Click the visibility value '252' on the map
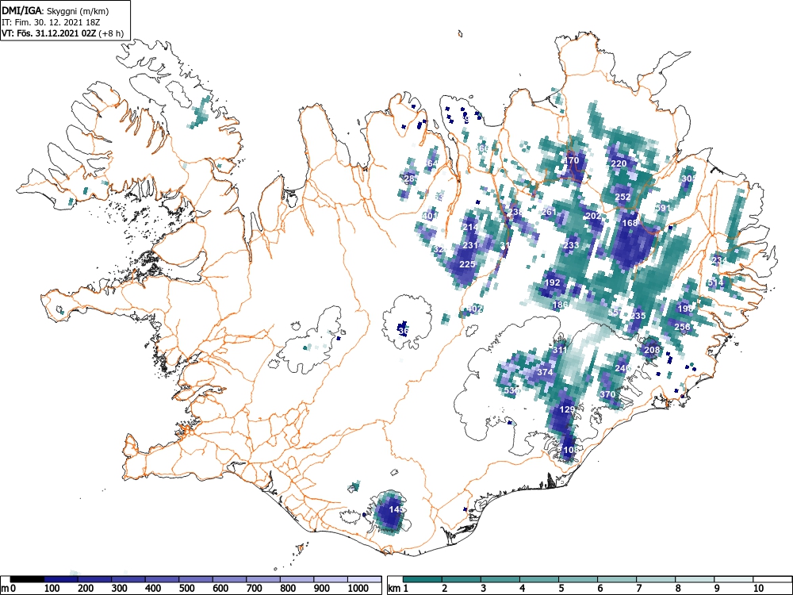 tap(623, 197)
